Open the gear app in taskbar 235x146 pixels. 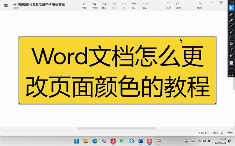[104, 141]
